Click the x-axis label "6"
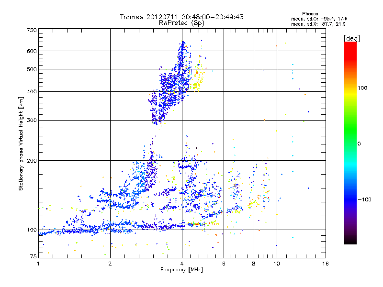383x287 pixels. click(224, 264)
